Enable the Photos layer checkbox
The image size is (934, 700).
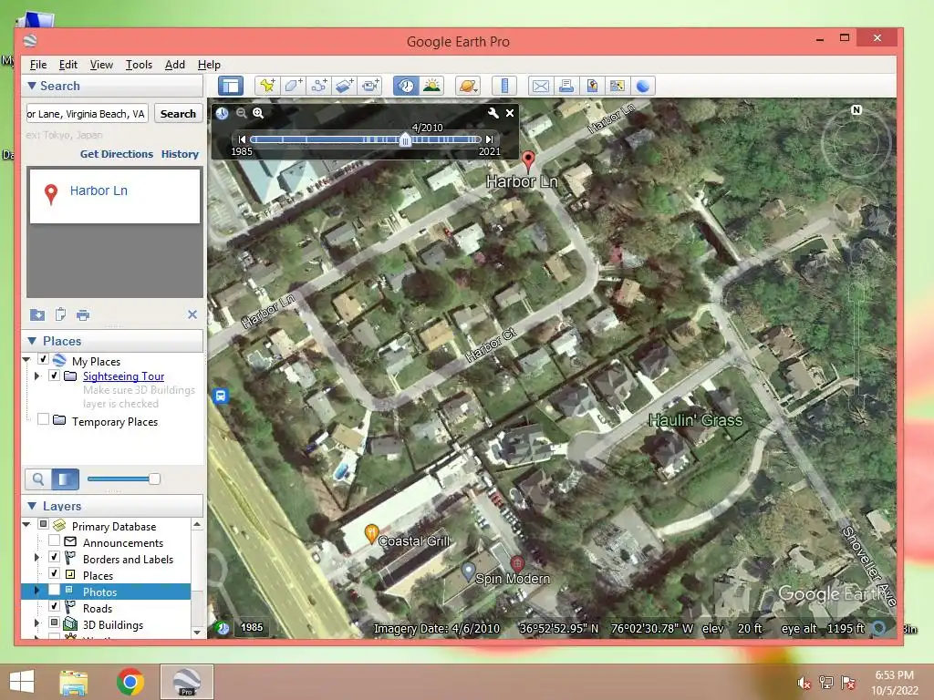point(54,590)
